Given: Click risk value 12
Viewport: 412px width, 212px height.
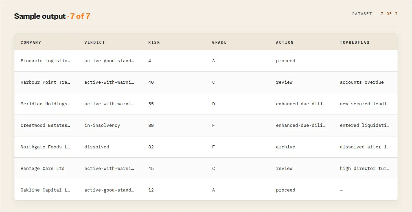Looking at the screenshot, I should (x=151, y=190).
